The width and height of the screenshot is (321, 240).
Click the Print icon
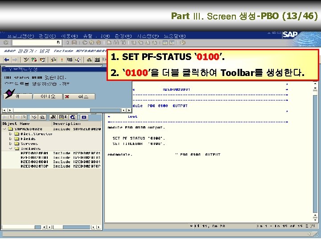109,43
